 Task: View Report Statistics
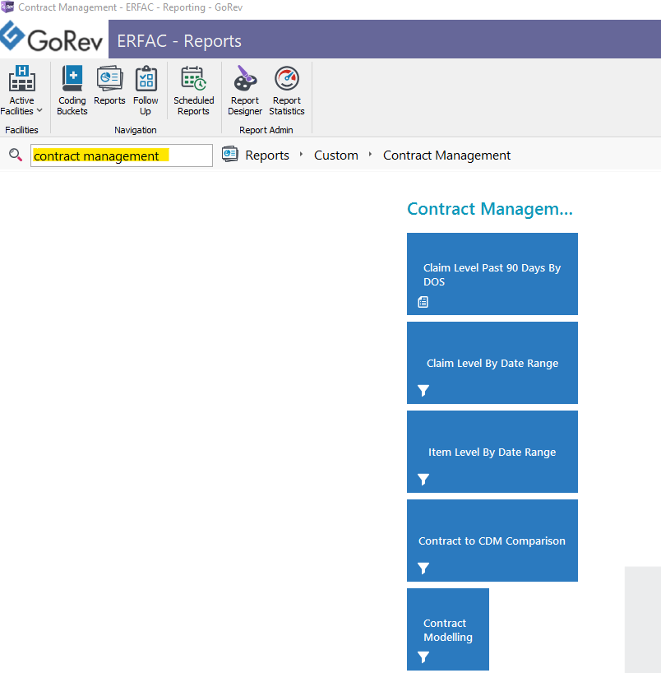[287, 91]
